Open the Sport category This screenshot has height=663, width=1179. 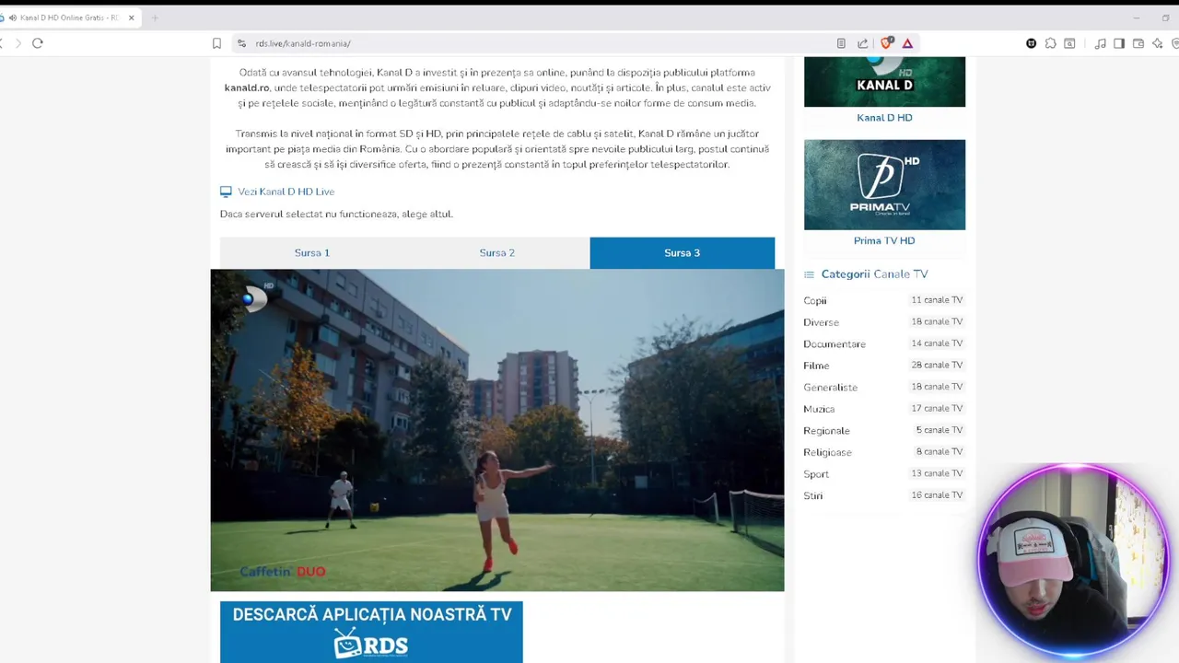pos(816,474)
